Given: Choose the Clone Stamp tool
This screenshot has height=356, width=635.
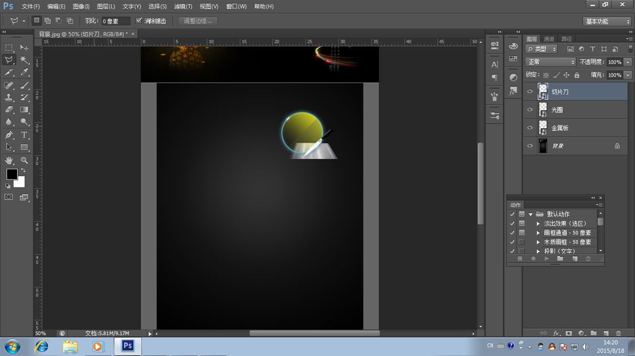Looking at the screenshot, I should tap(9, 98).
